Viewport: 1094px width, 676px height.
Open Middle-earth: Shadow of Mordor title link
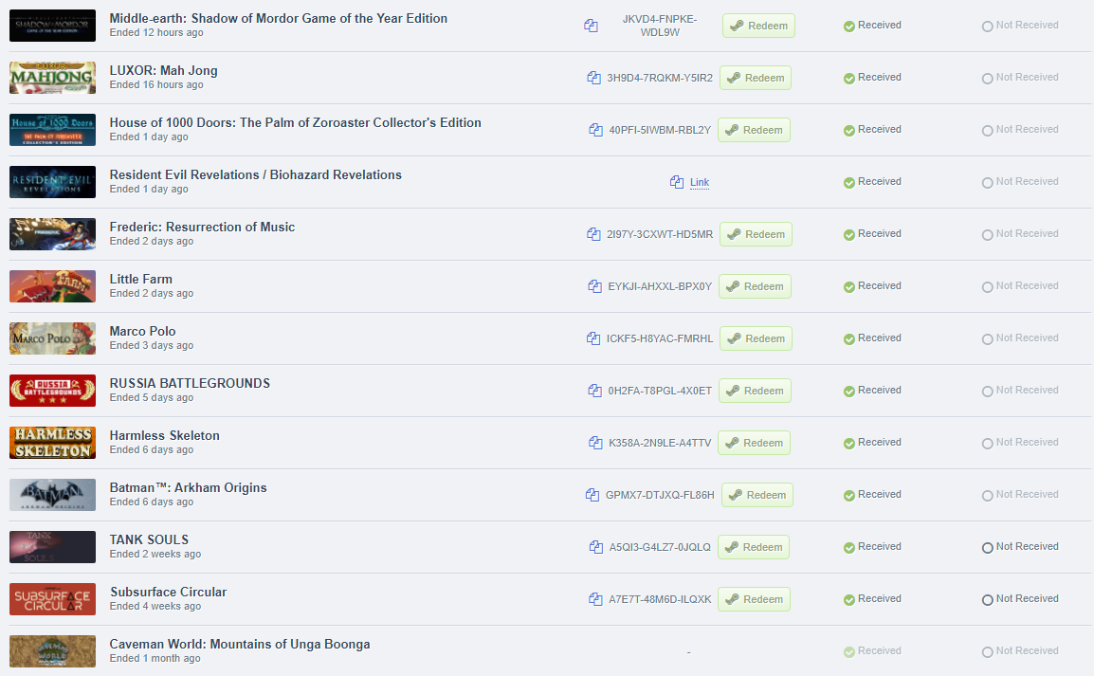pyautogui.click(x=279, y=18)
